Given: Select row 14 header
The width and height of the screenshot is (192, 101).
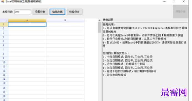Looking at the screenshot, I should tap(4, 79).
